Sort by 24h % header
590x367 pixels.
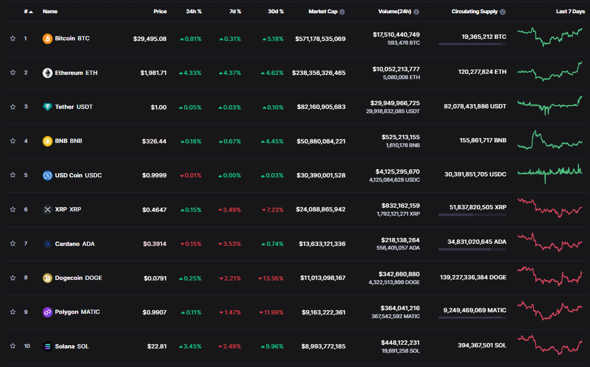pyautogui.click(x=194, y=12)
